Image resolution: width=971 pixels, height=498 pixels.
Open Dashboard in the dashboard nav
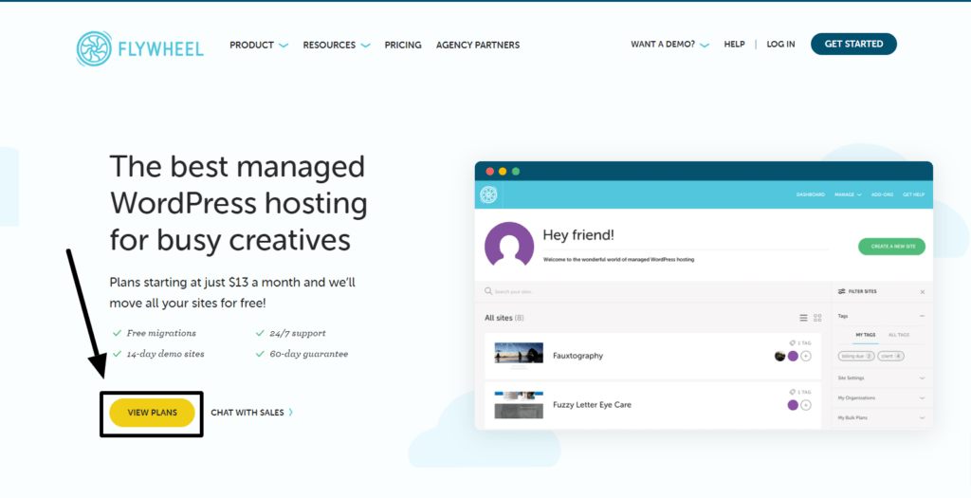point(811,194)
